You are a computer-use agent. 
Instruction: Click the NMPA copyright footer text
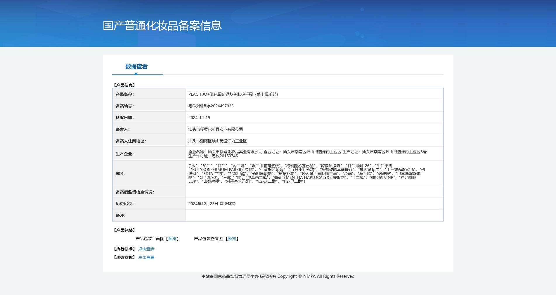[278, 276]
